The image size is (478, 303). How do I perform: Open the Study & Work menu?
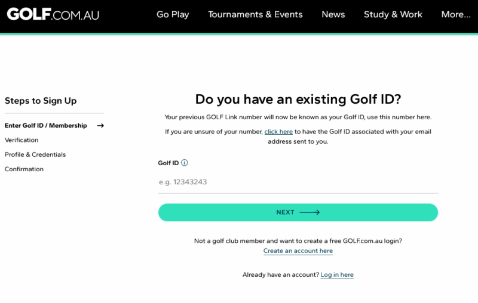(393, 14)
